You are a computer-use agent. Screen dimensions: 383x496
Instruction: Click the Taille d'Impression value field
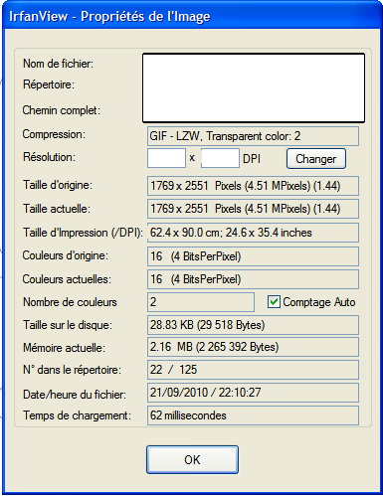[x=253, y=233]
